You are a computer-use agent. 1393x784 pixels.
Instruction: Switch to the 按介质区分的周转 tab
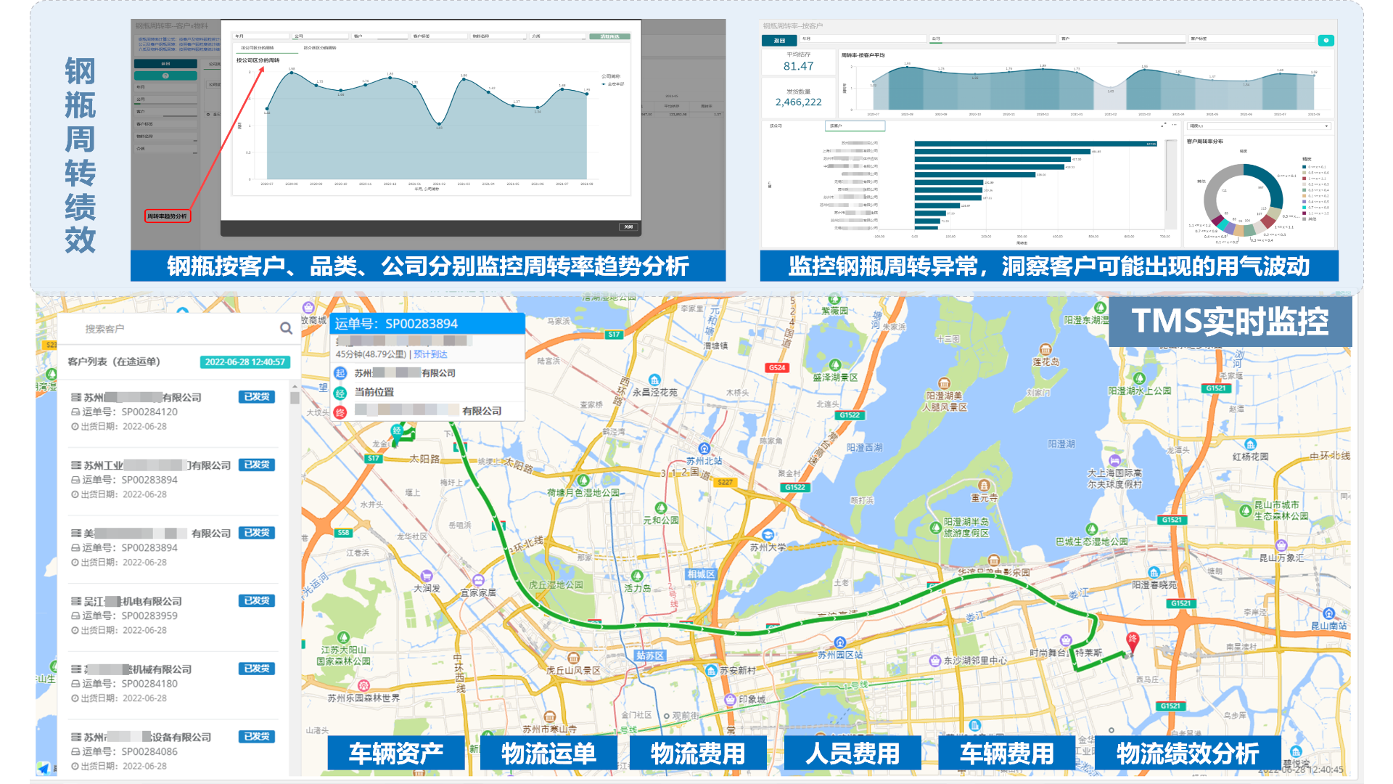[320, 49]
